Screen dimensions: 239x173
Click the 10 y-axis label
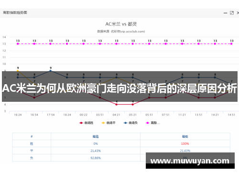click(4, 64)
